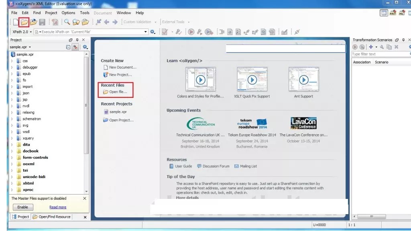Dismiss the Master Files support notice
Screen dimensions: 411x231
pyautogui.click(x=85, y=199)
